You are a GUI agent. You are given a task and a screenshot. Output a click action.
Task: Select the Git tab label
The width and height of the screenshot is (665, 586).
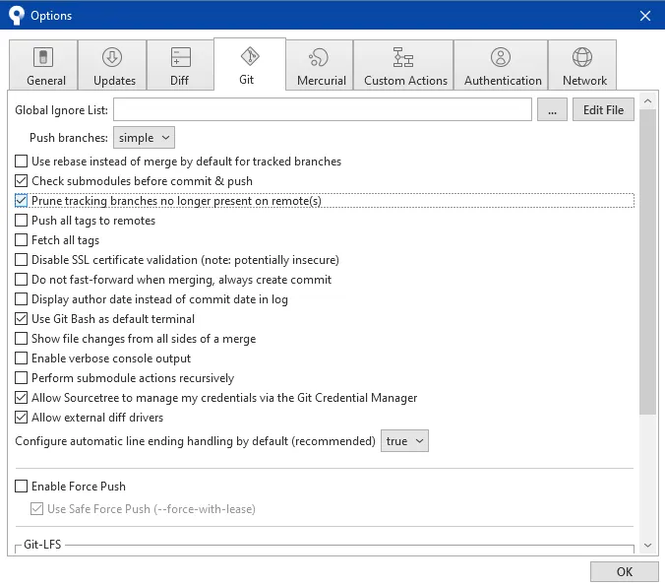pyautogui.click(x=246, y=80)
